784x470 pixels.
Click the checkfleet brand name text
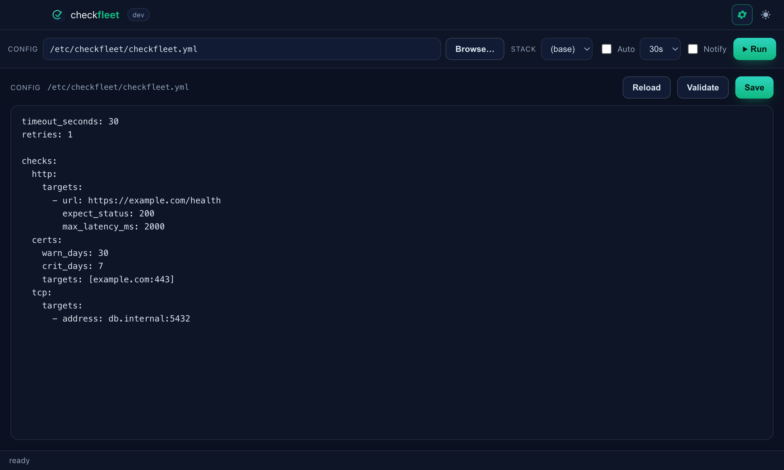[95, 15]
